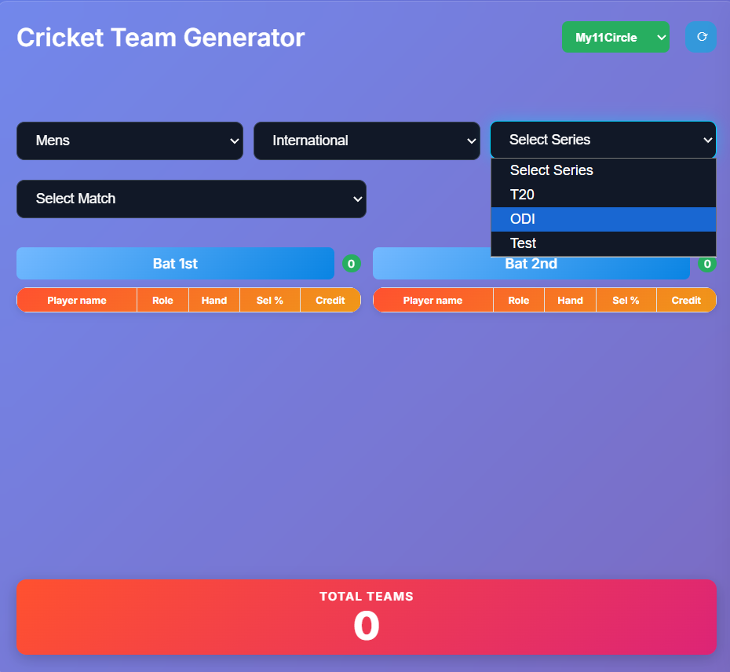The image size is (730, 672).
Task: Click Credit header in Bat 1st table
Action: point(330,301)
